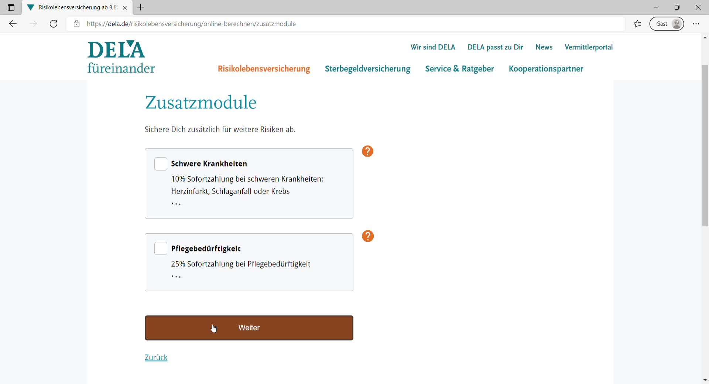Screen dimensions: 709x384
Task: Open the tab actions icon
Action: click(11, 7)
